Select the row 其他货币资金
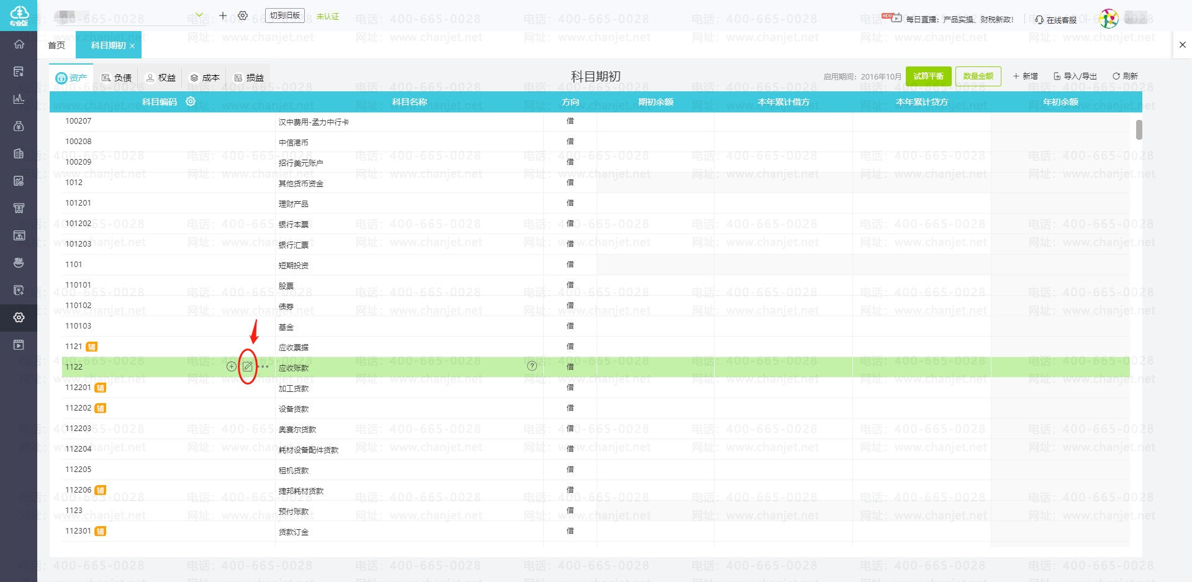The image size is (1192, 582). (x=596, y=183)
